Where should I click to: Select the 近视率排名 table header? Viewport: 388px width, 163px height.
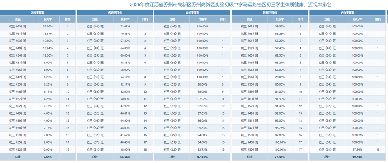[270, 13]
